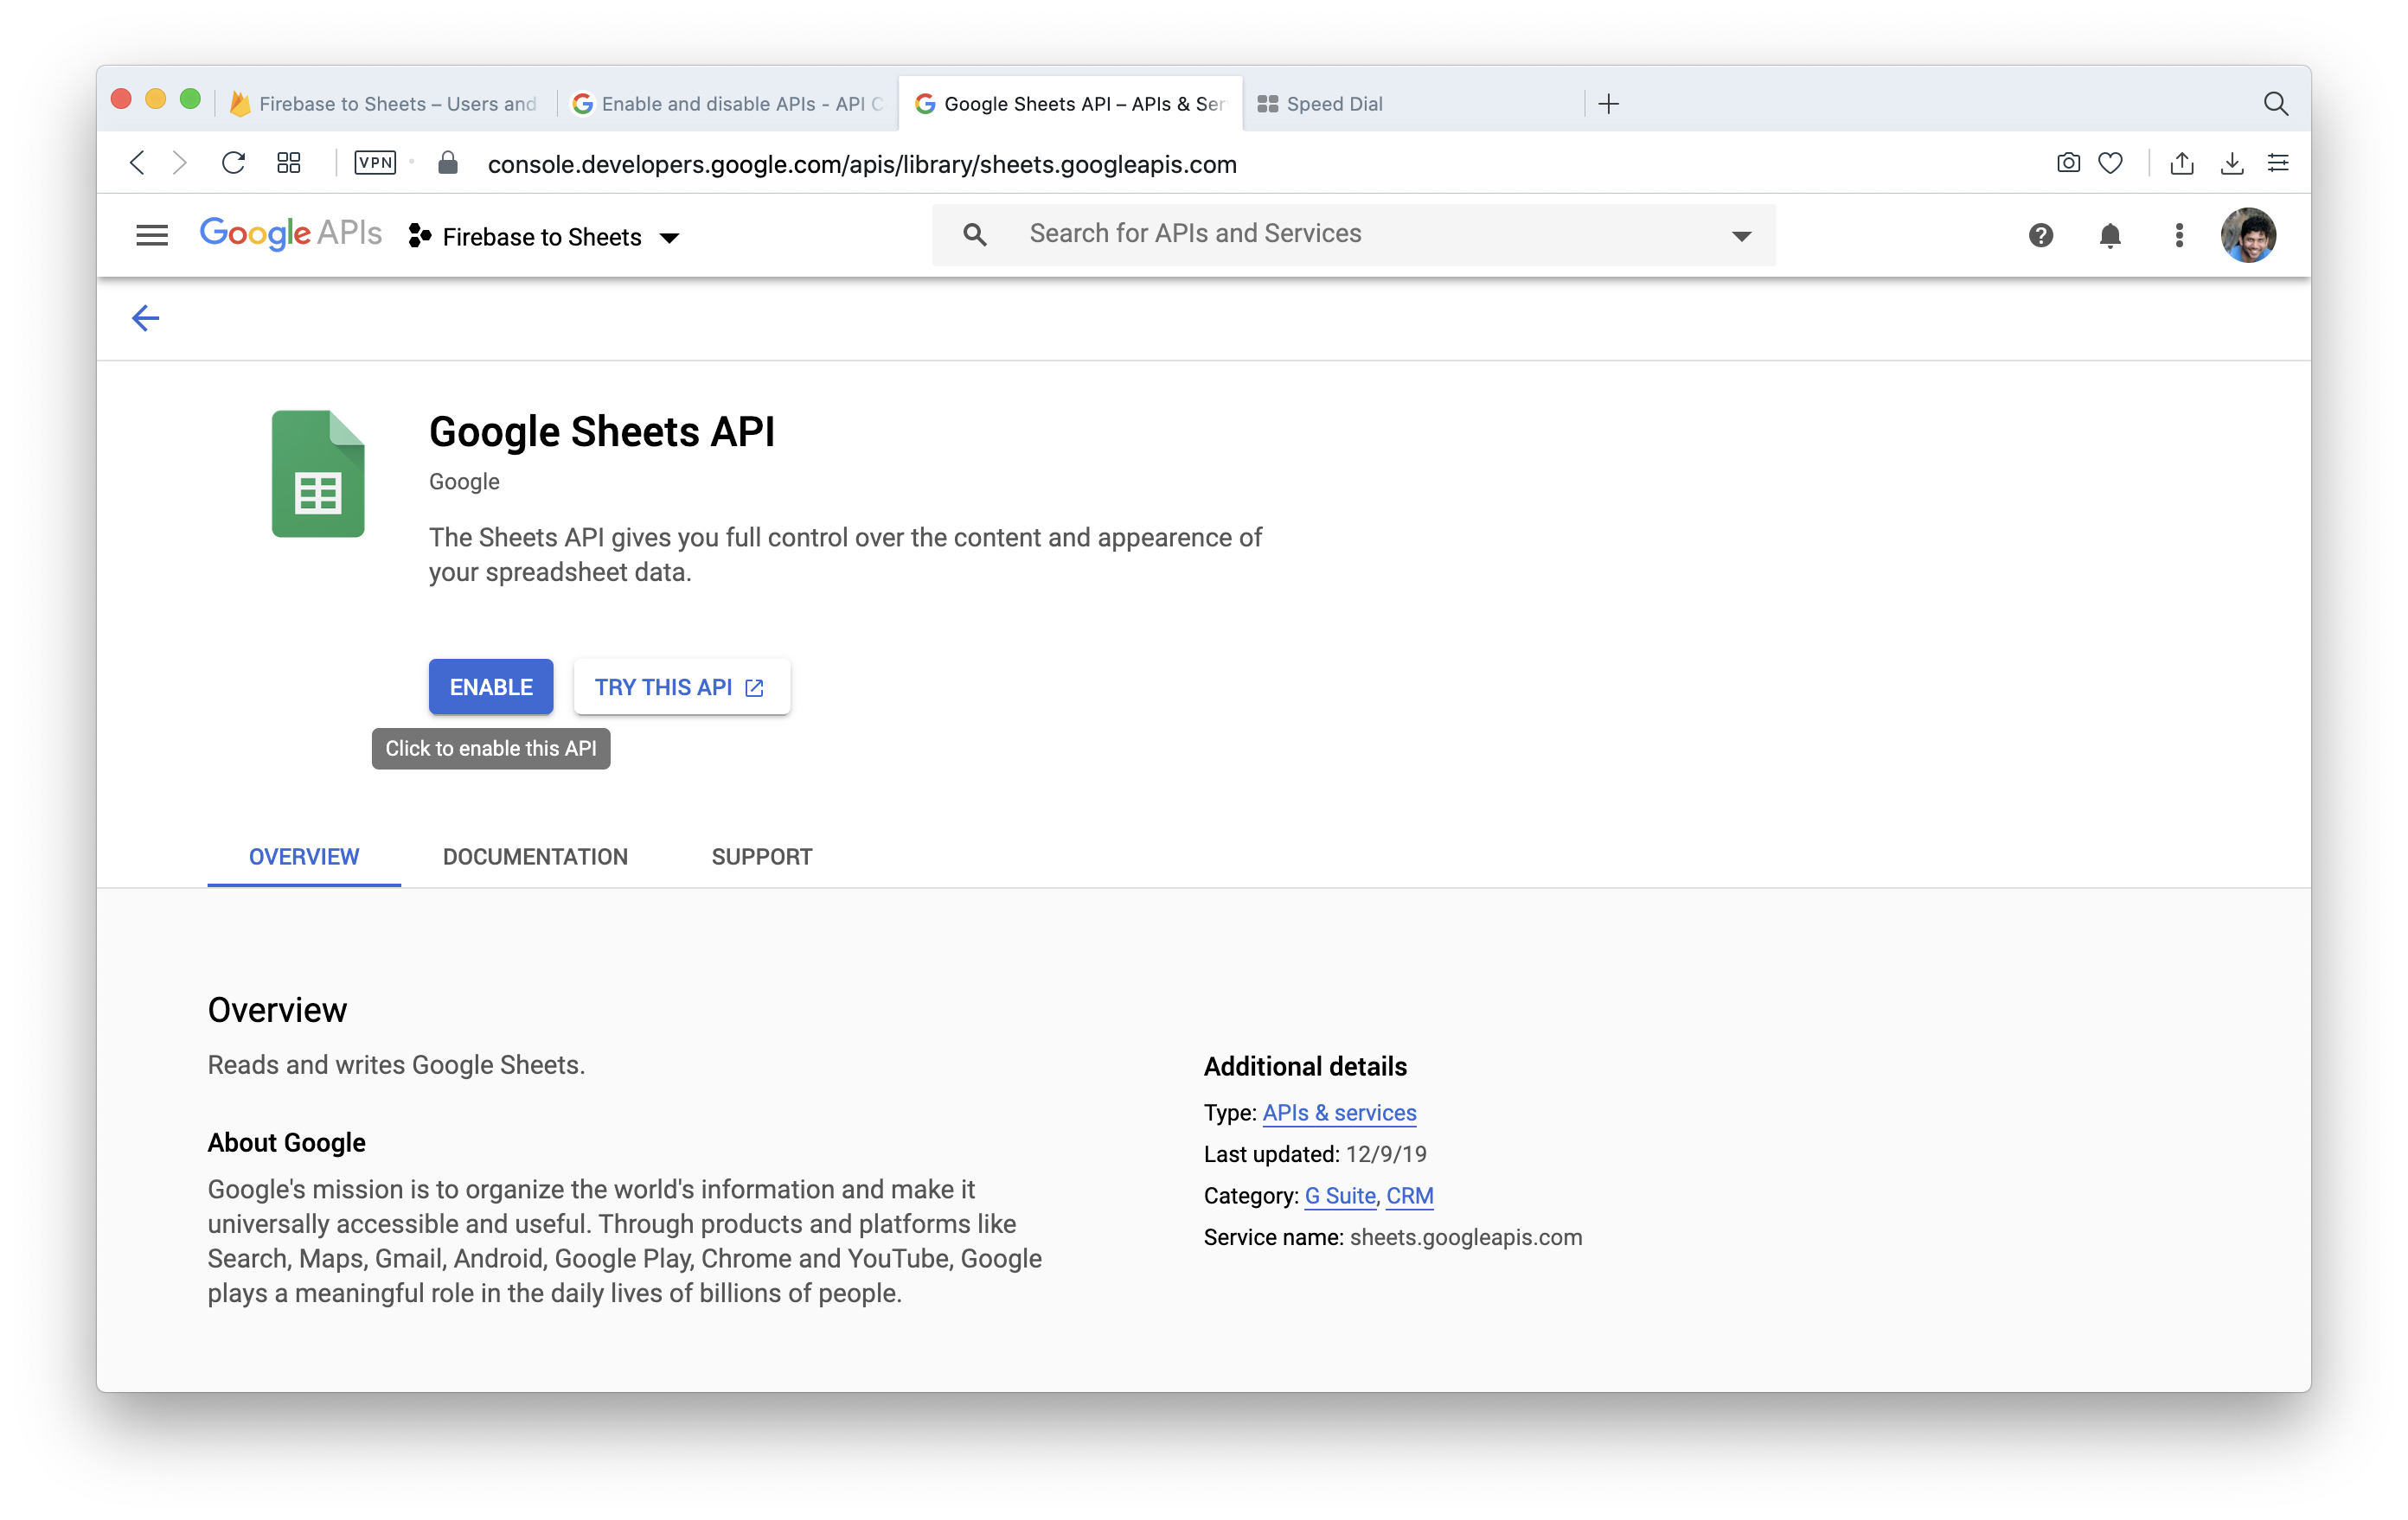Click the share page icon
This screenshot has width=2408, height=1520.
(2182, 163)
